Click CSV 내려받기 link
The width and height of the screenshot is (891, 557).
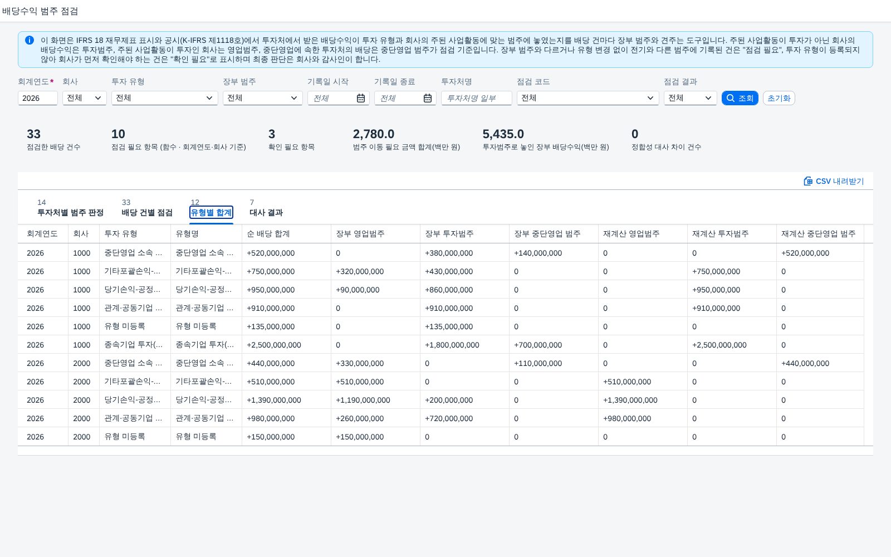(834, 181)
